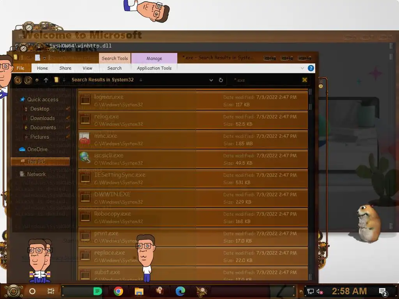Open network status tray icon
Screen dimensions: 399x299
point(310,291)
